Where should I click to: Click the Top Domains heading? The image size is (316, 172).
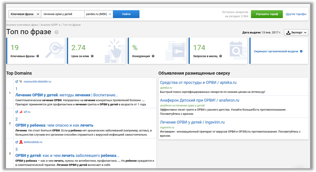(19, 73)
